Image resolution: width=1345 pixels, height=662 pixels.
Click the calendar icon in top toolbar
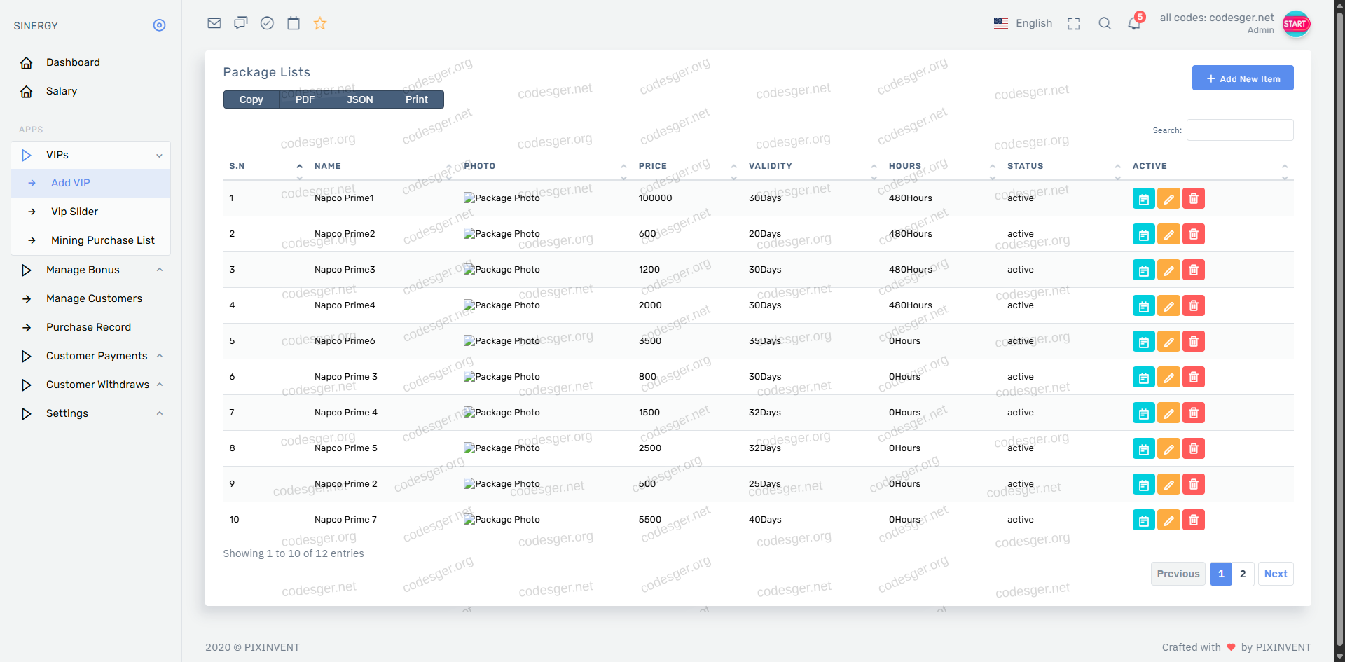coord(294,23)
